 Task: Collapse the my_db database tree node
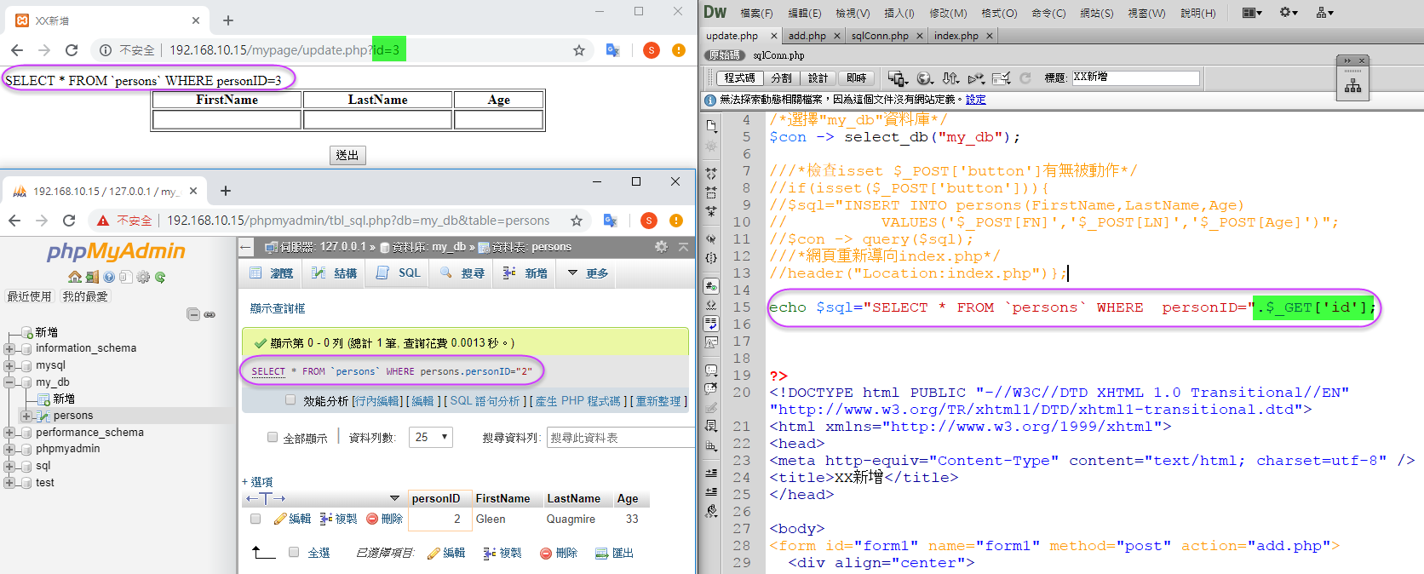click(x=9, y=382)
